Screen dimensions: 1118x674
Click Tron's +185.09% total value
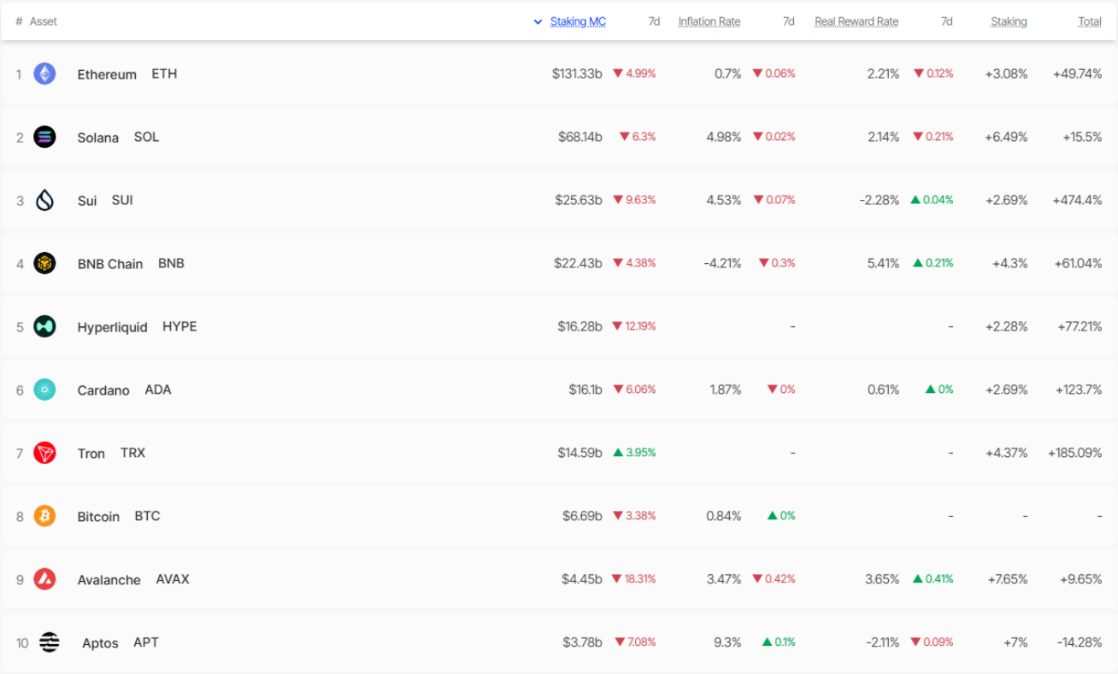click(1075, 453)
